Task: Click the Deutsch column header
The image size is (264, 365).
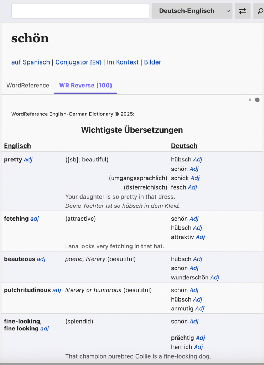Action: point(184,146)
